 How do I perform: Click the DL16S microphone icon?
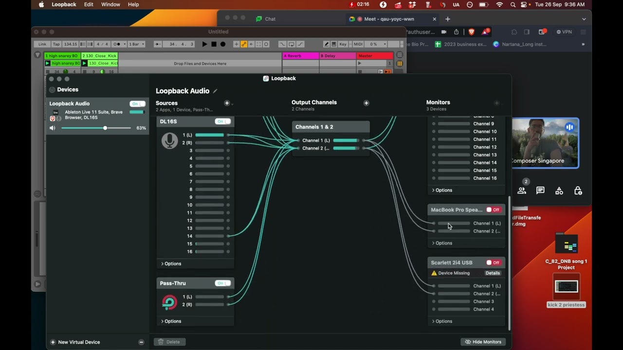point(169,141)
